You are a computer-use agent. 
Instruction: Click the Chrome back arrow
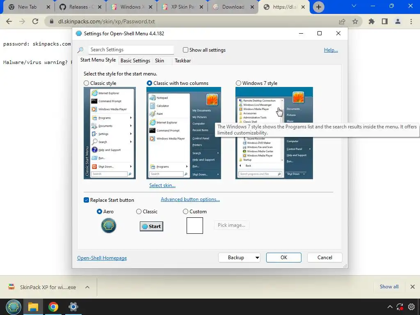[9, 21]
